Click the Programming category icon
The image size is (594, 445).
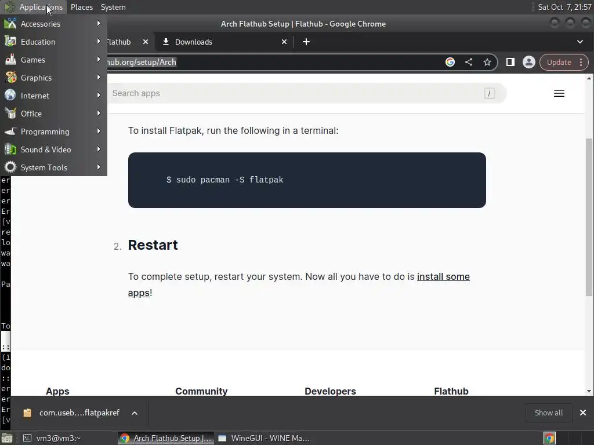(10, 132)
